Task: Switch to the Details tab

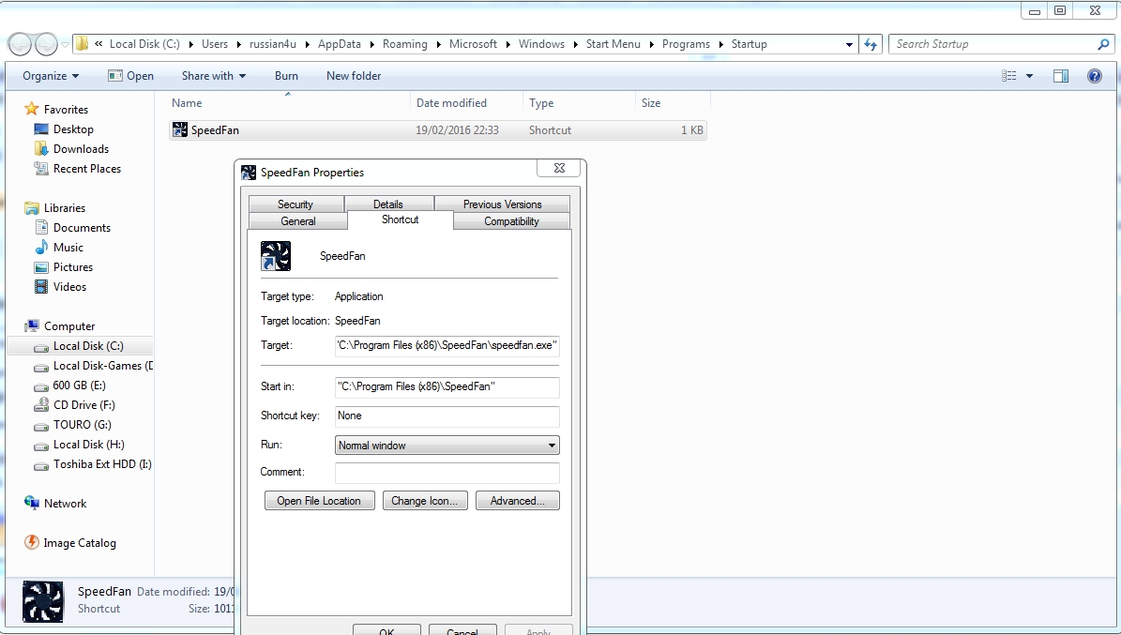Action: pyautogui.click(x=388, y=204)
